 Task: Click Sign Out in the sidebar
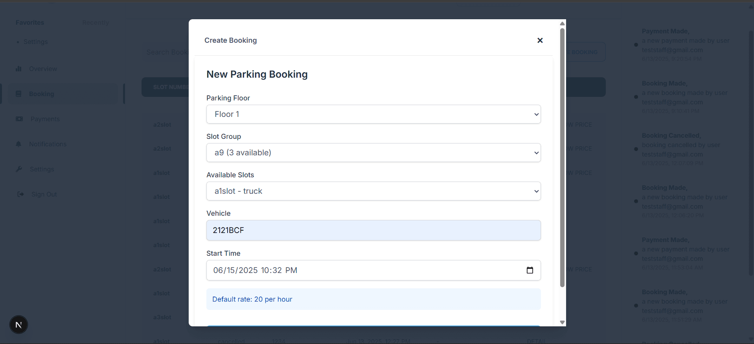[x=44, y=194]
